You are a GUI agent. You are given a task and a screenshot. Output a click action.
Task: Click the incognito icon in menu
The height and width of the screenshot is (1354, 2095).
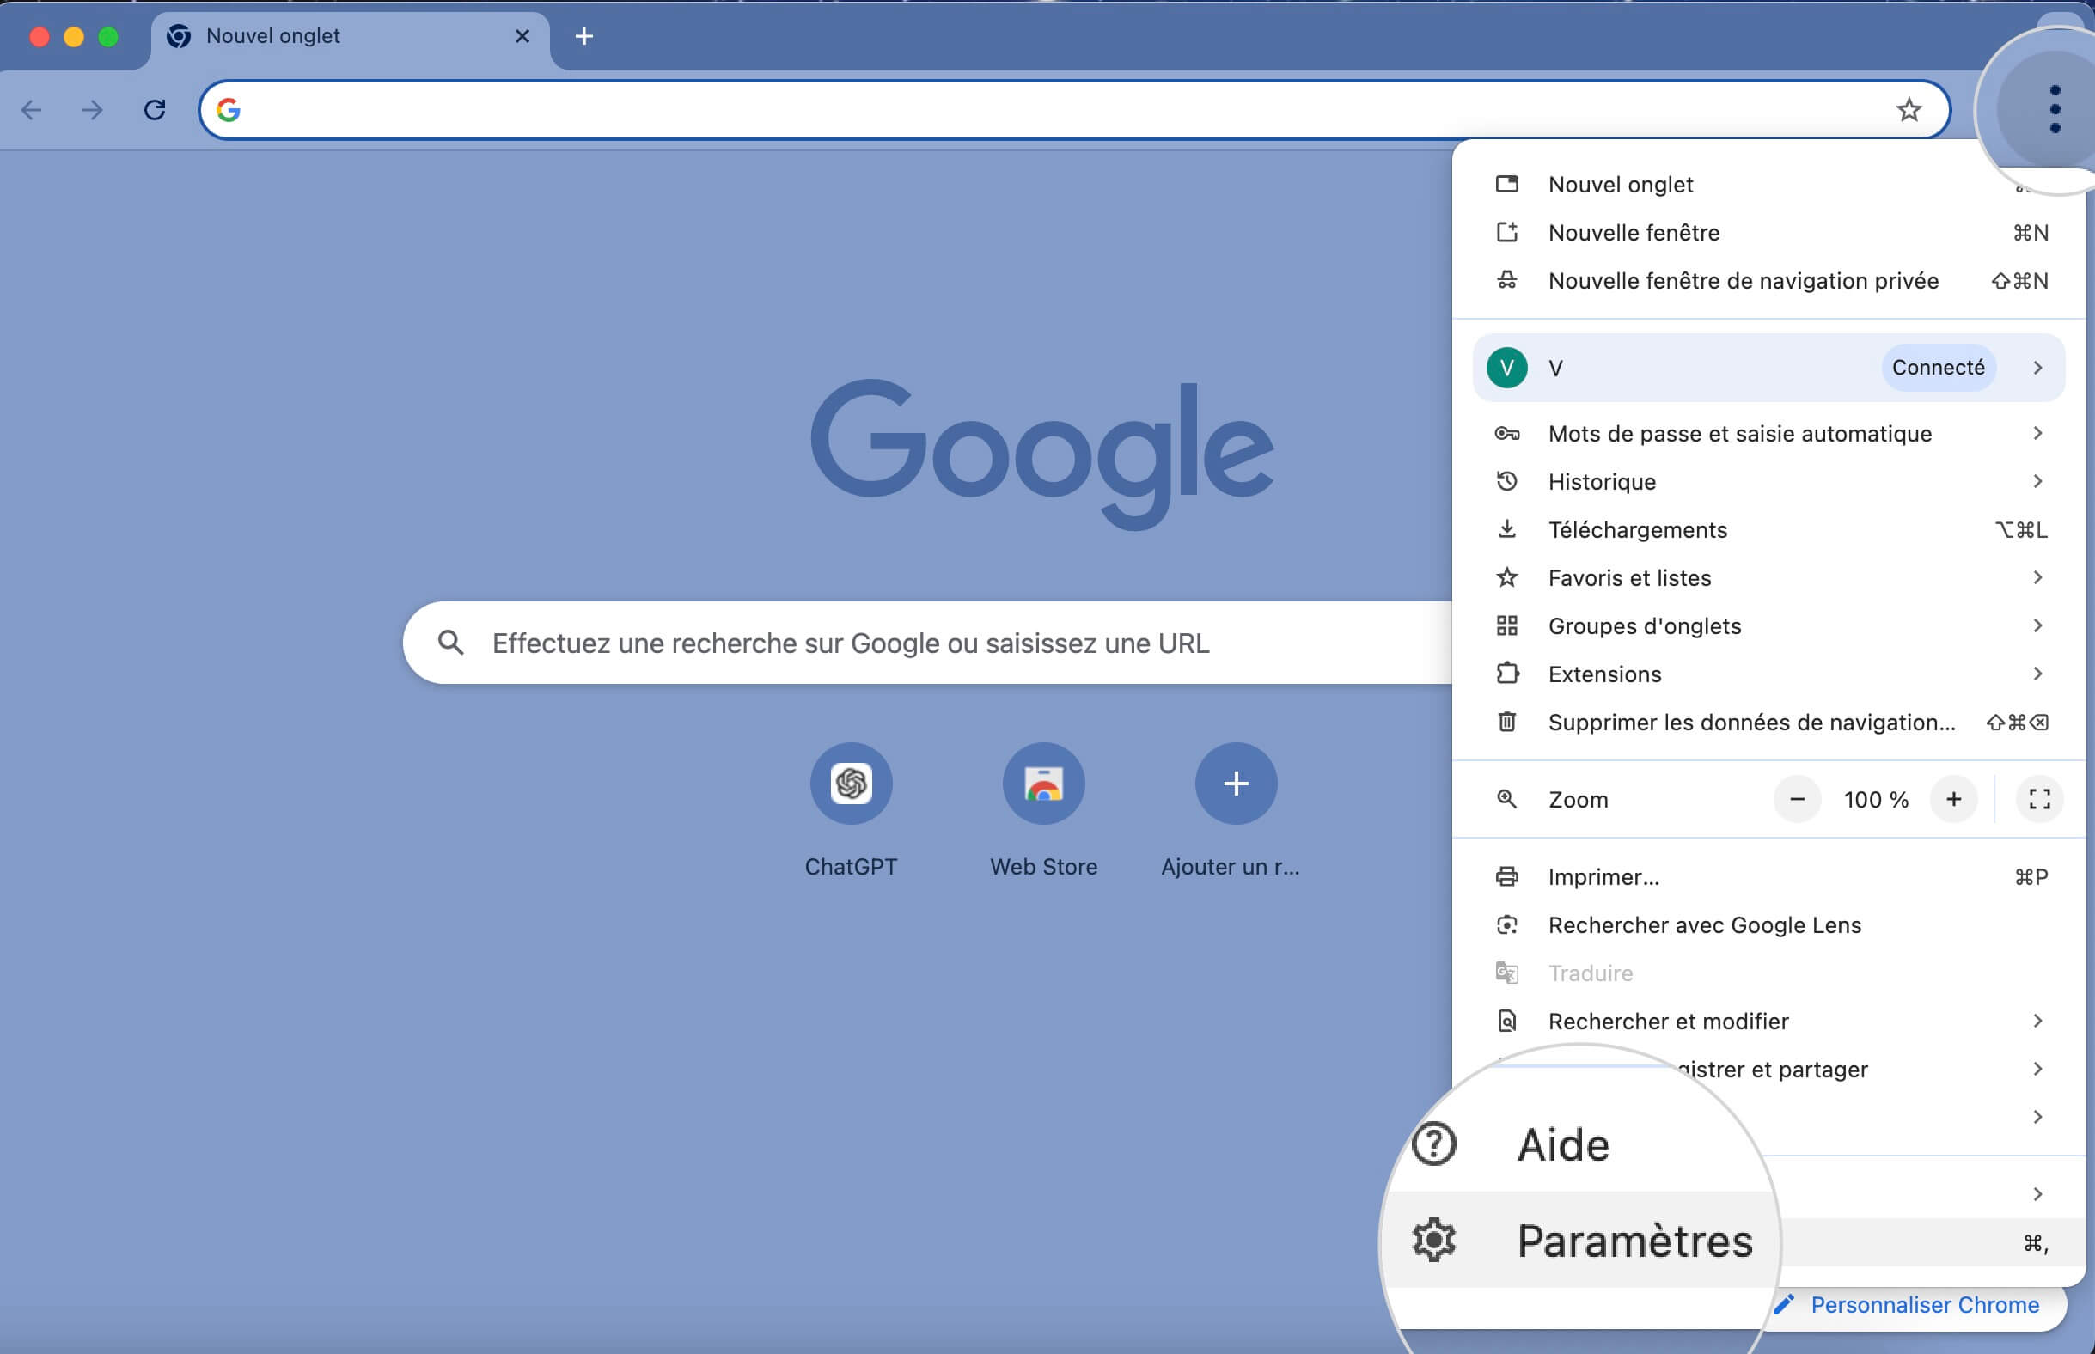(x=1507, y=281)
